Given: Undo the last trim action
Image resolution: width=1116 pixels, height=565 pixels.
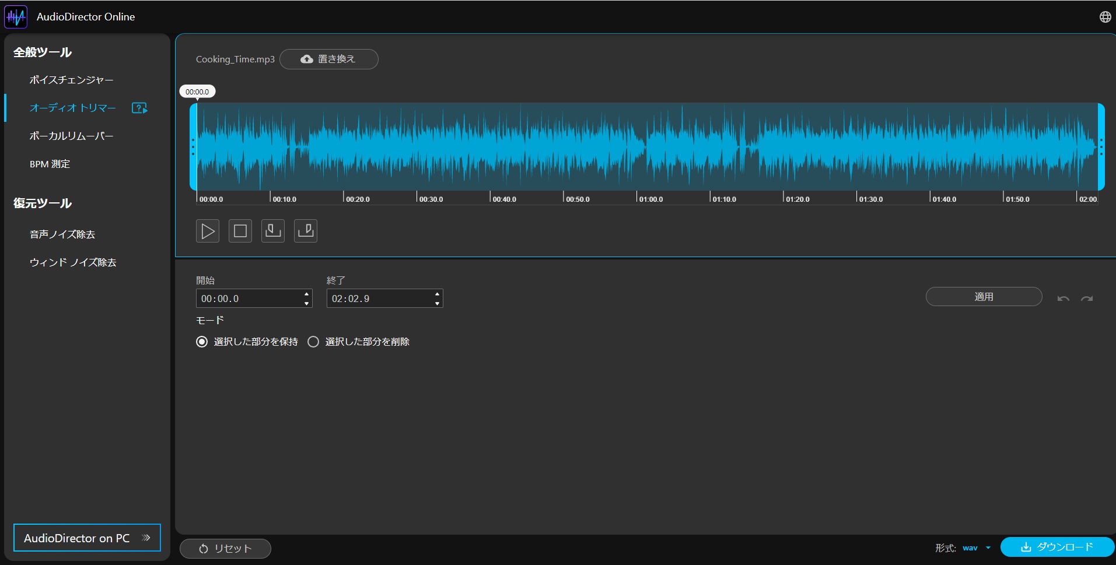Looking at the screenshot, I should tap(1063, 299).
